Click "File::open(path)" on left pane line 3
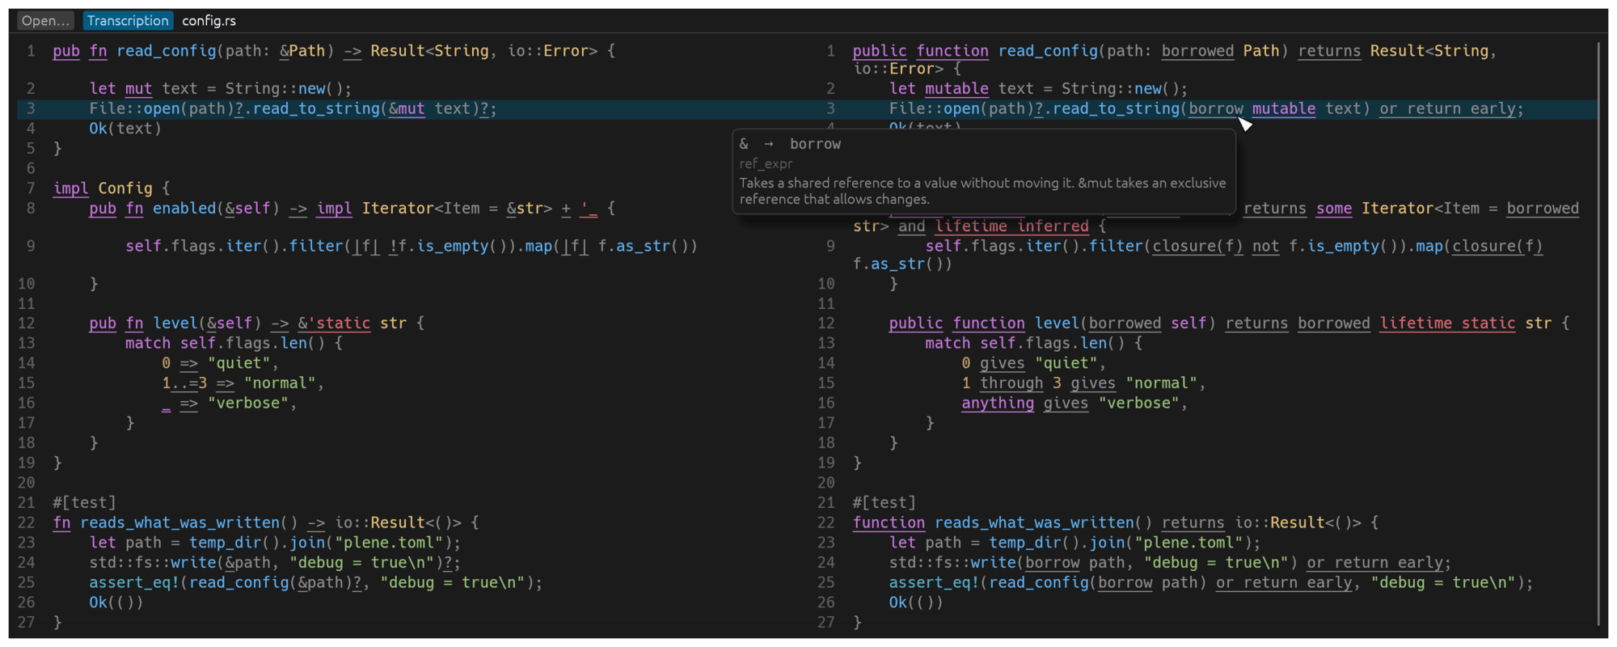The height and width of the screenshot is (647, 1617). coord(162,108)
